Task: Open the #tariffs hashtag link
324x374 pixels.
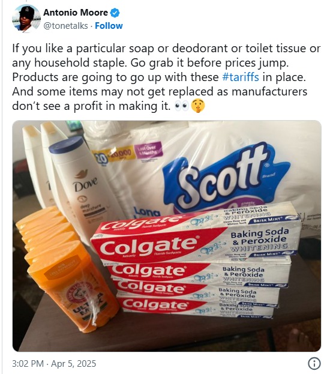Action: point(241,77)
